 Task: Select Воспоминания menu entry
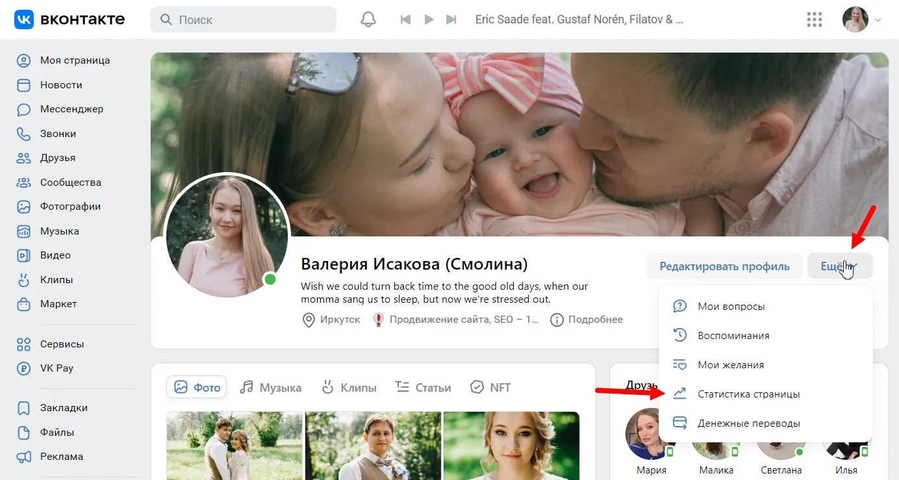click(x=765, y=336)
